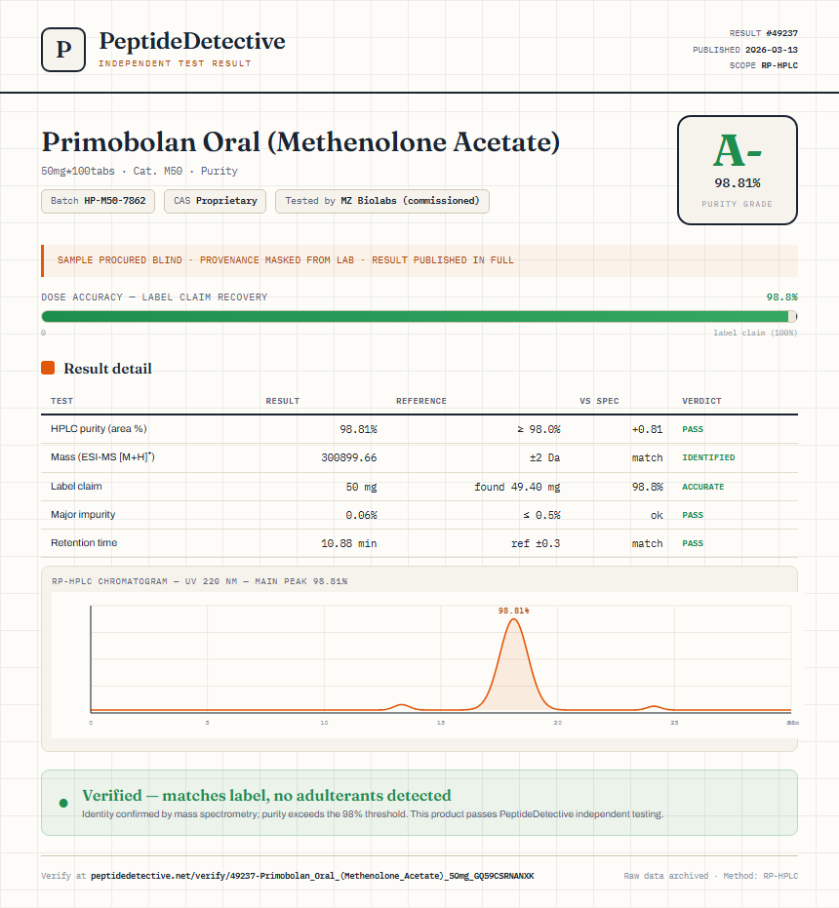
Task: Click the ±2 Da reference cell
Action: (x=544, y=457)
